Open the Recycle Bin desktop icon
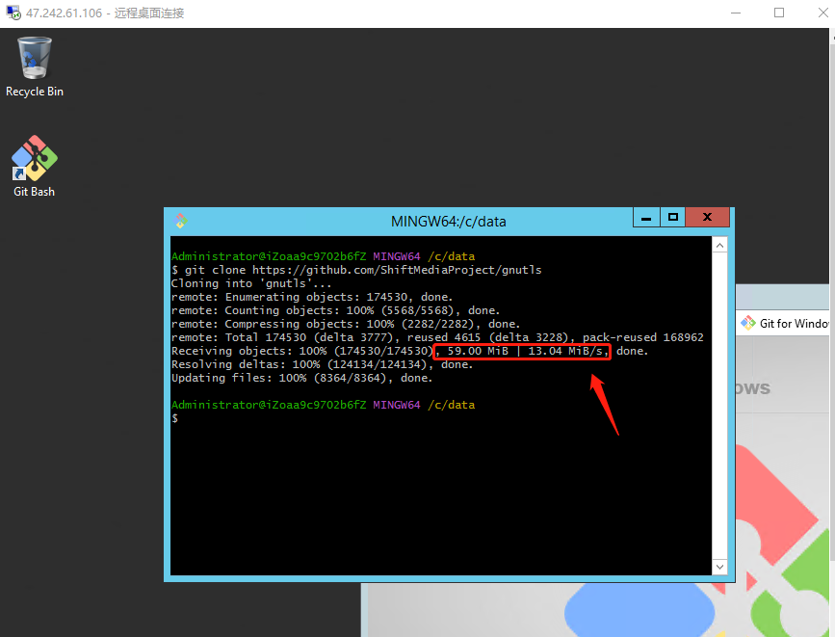 coord(35,59)
